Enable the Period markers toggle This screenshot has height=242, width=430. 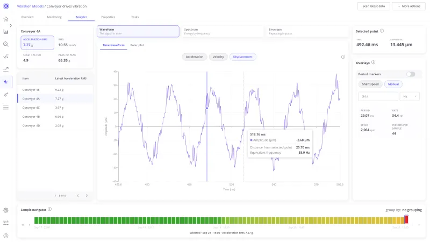tap(411, 74)
